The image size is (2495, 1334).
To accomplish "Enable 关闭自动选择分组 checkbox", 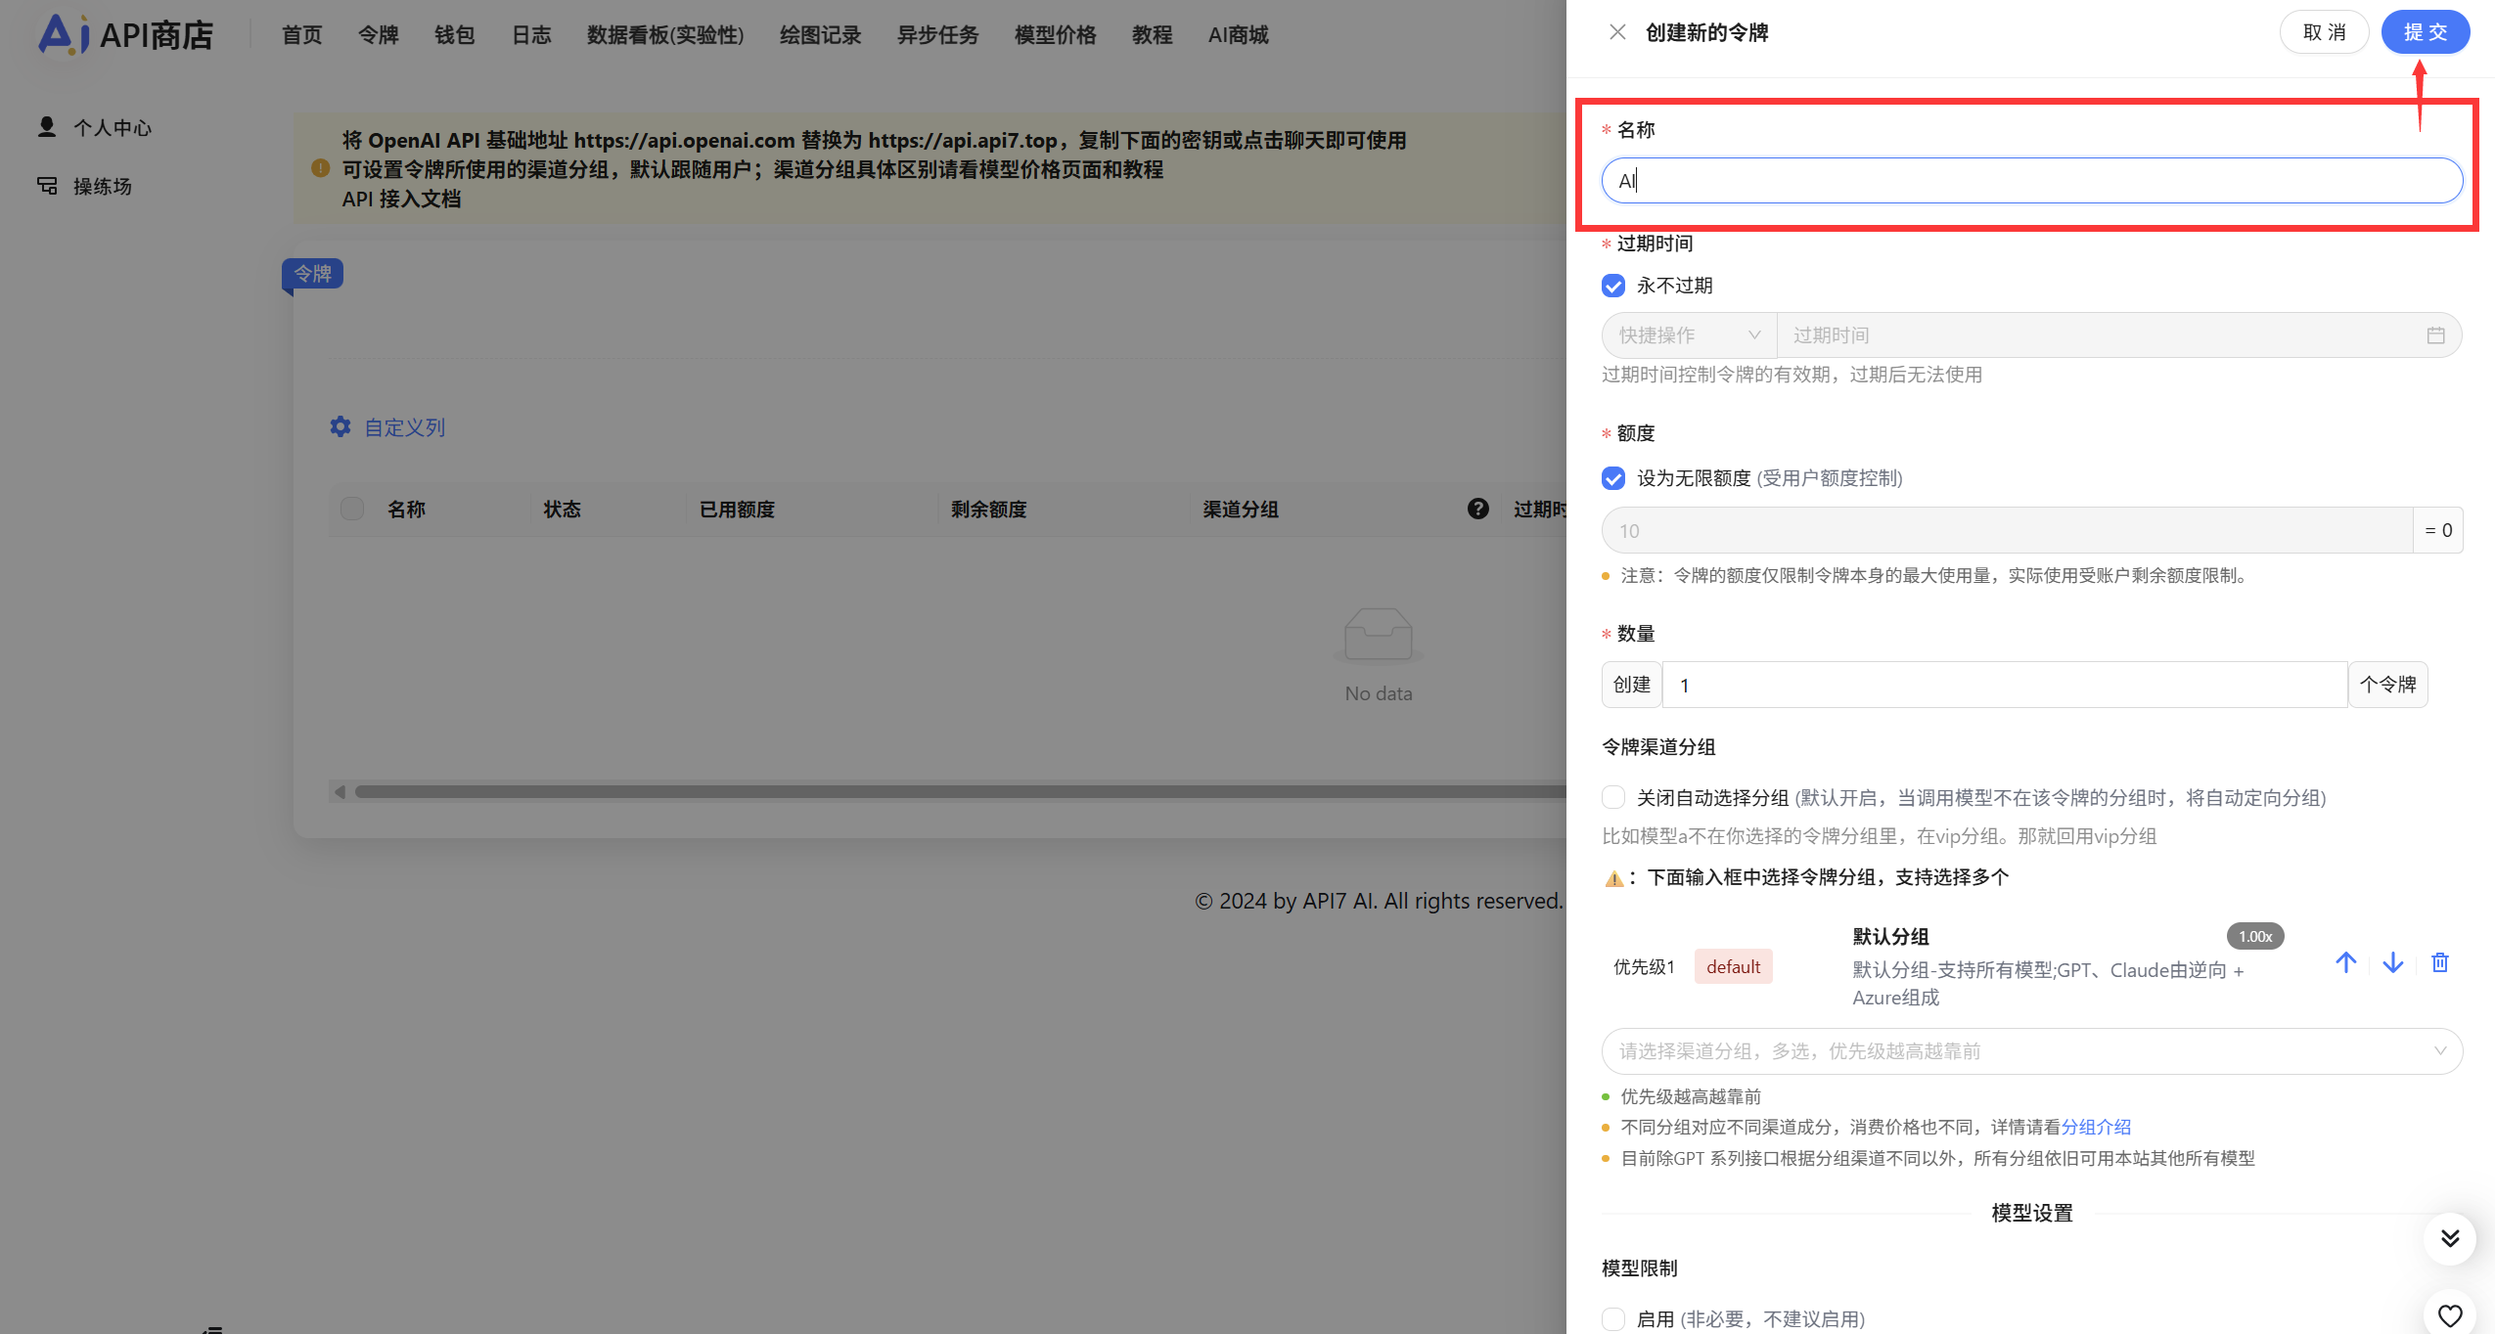I will 1613,798.
